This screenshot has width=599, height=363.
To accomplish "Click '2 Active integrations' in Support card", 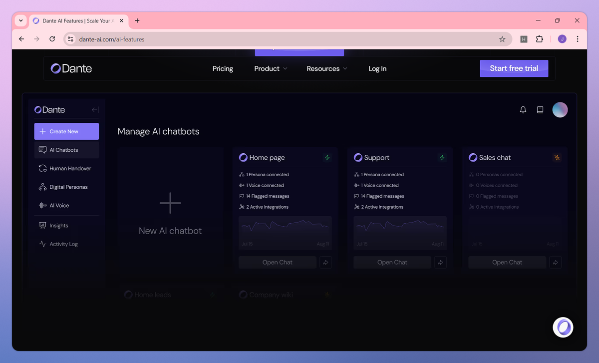I will (382, 207).
